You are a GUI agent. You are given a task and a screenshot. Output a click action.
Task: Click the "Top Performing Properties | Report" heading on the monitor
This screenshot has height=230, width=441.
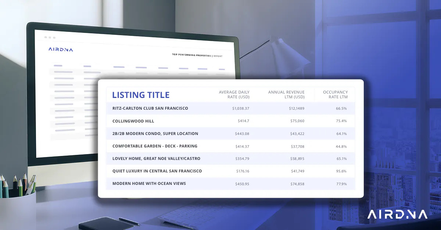pos(197,55)
